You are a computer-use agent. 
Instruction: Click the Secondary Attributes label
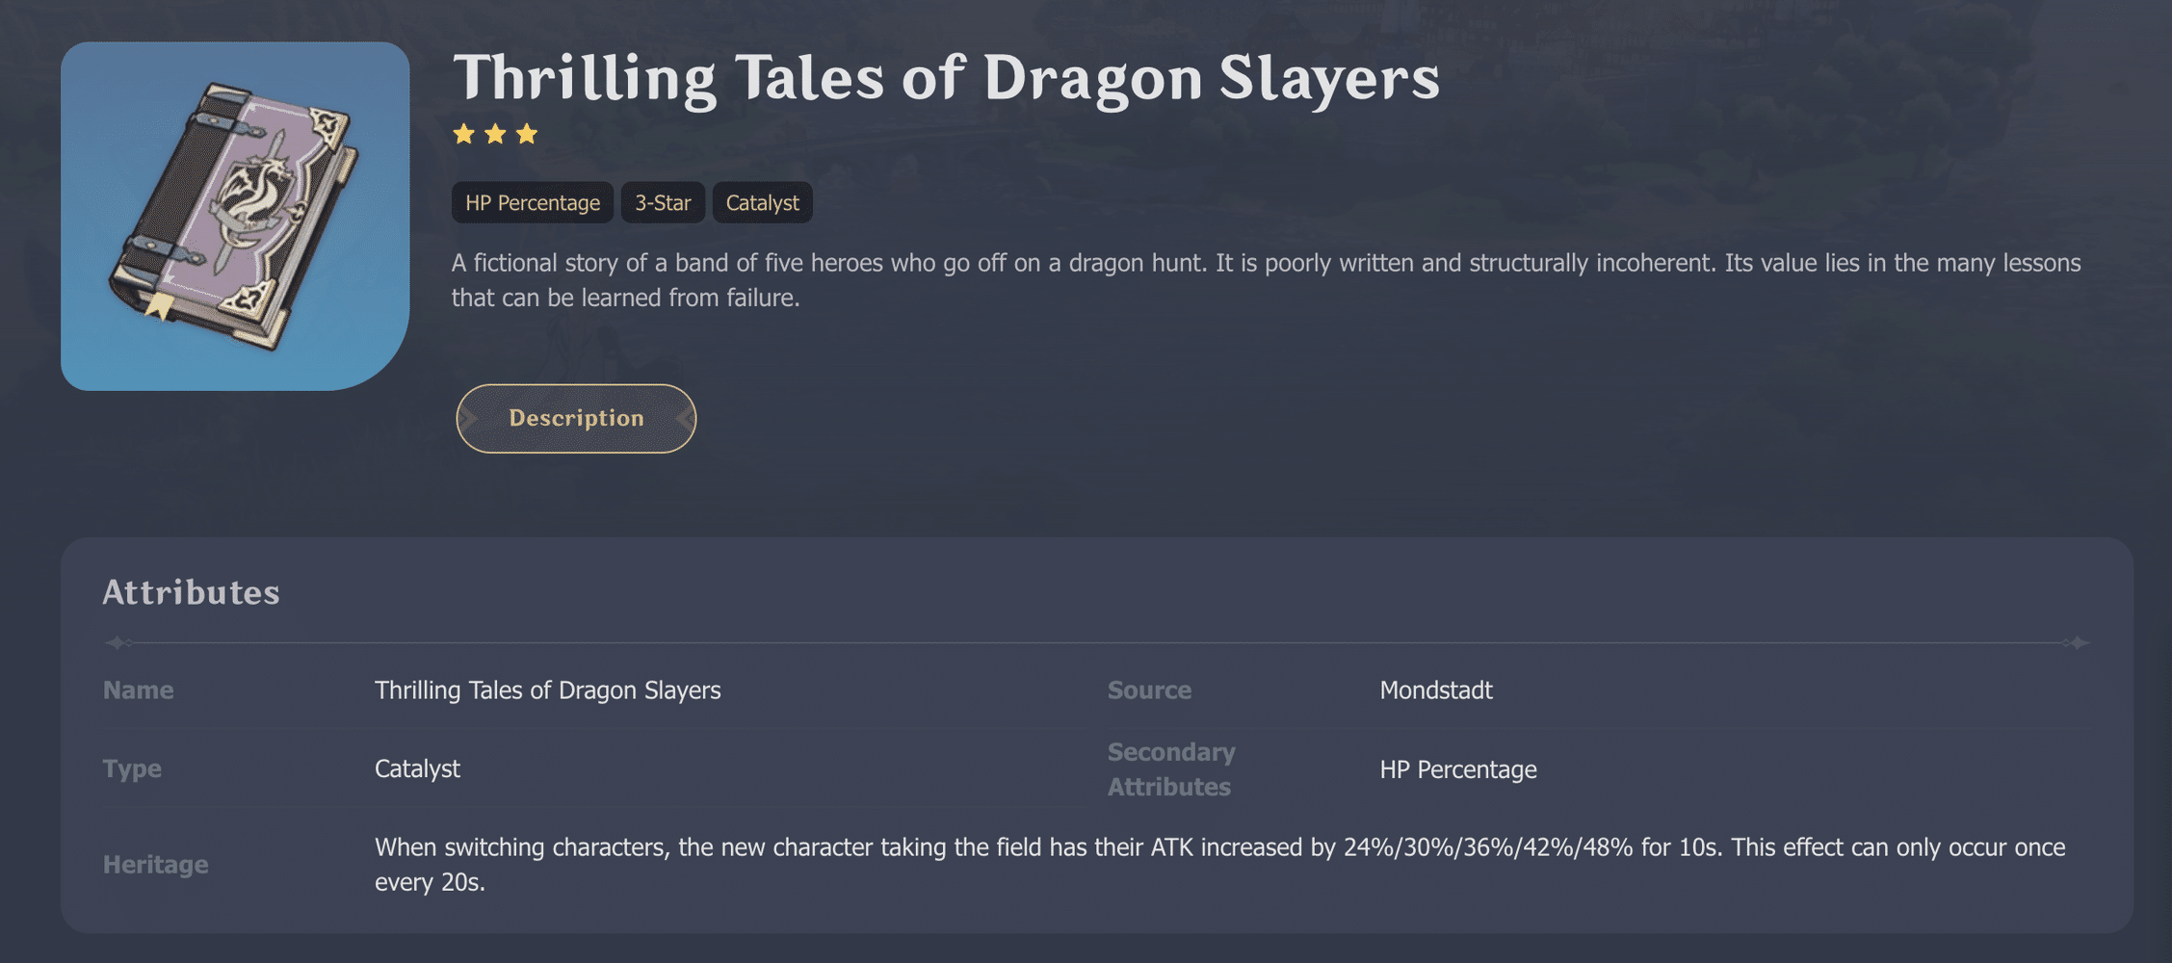click(1170, 769)
